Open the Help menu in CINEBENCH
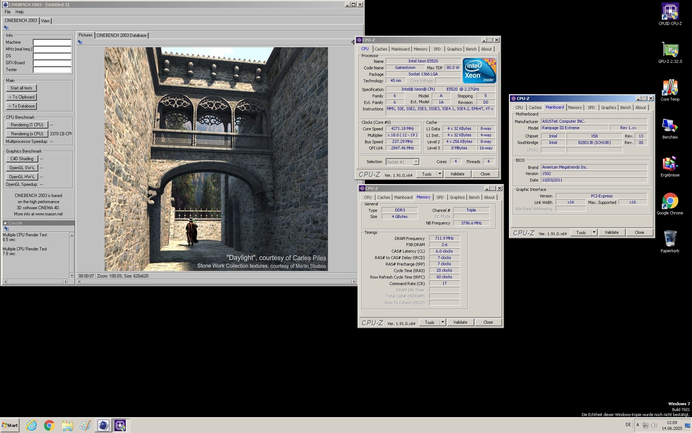 coord(19,12)
